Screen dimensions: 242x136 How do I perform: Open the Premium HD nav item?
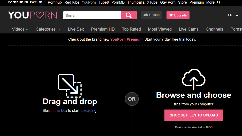point(103,29)
